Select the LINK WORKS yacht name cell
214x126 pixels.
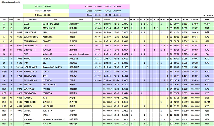32,33
